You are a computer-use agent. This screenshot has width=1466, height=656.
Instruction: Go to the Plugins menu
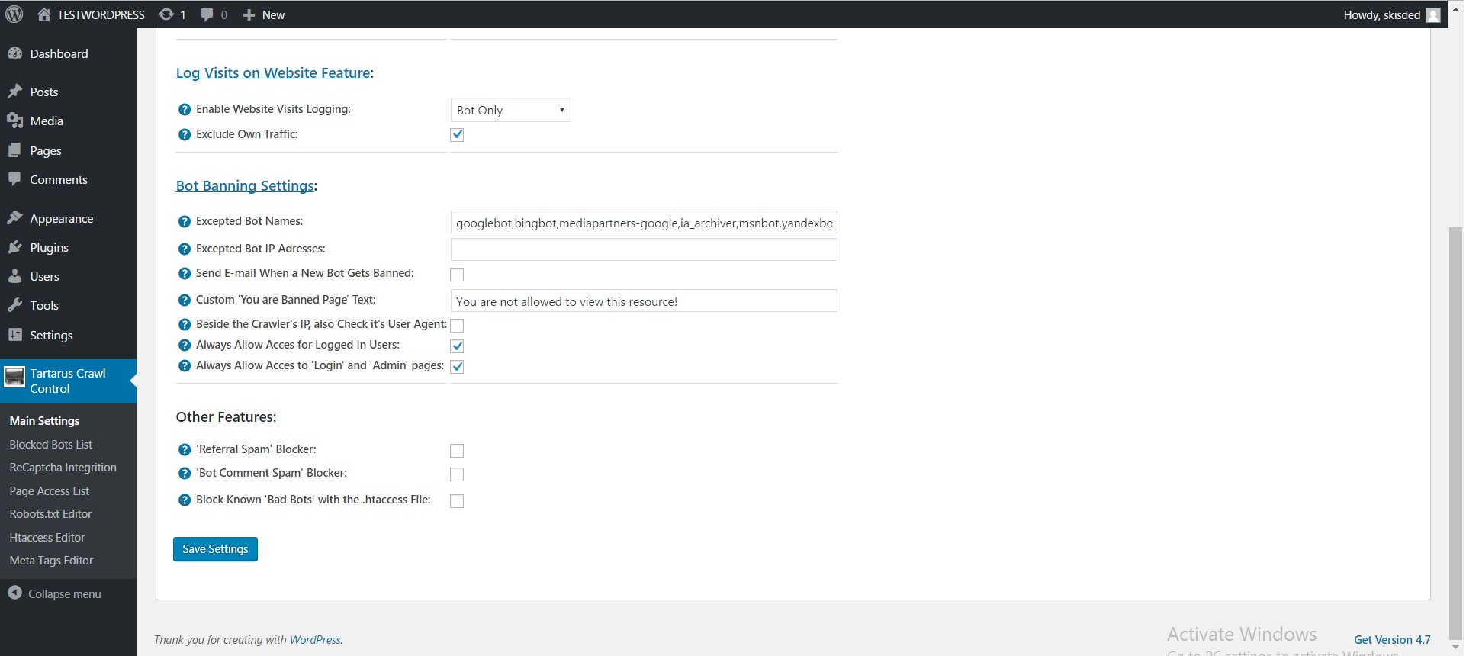click(x=49, y=248)
